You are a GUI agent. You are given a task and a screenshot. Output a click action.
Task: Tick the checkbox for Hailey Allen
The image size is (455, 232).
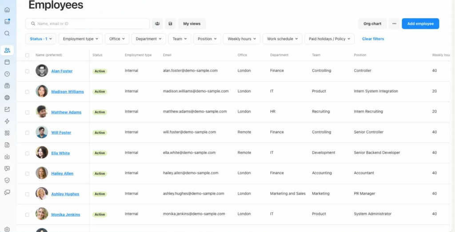click(27, 174)
